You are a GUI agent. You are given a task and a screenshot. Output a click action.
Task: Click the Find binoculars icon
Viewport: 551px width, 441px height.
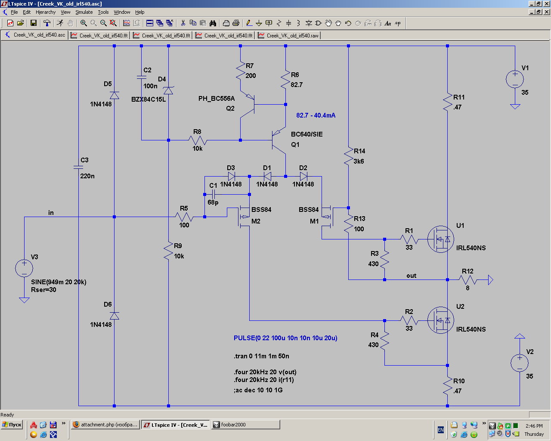213,23
